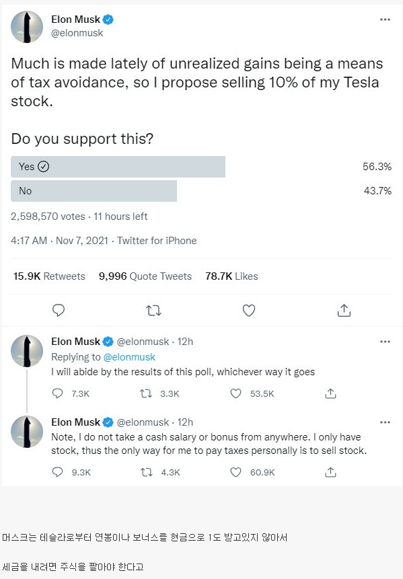Open Elon Musk's profile picture on main tweet
The height and width of the screenshot is (579, 403).
click(27, 27)
